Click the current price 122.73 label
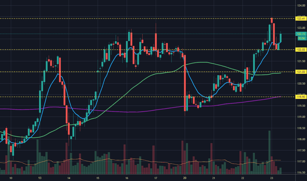Viewport: 307px width, 181px height. (x=301, y=34)
